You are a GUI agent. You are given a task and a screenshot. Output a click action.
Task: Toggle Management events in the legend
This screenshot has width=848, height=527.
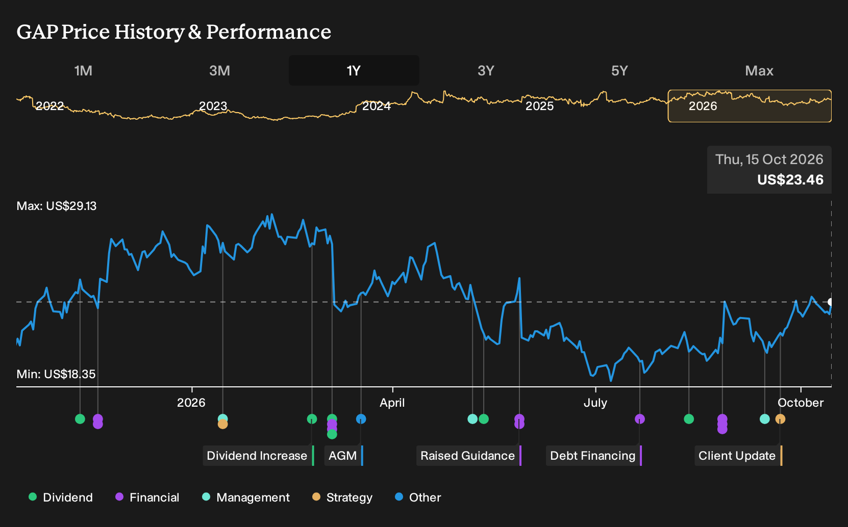pos(246,497)
